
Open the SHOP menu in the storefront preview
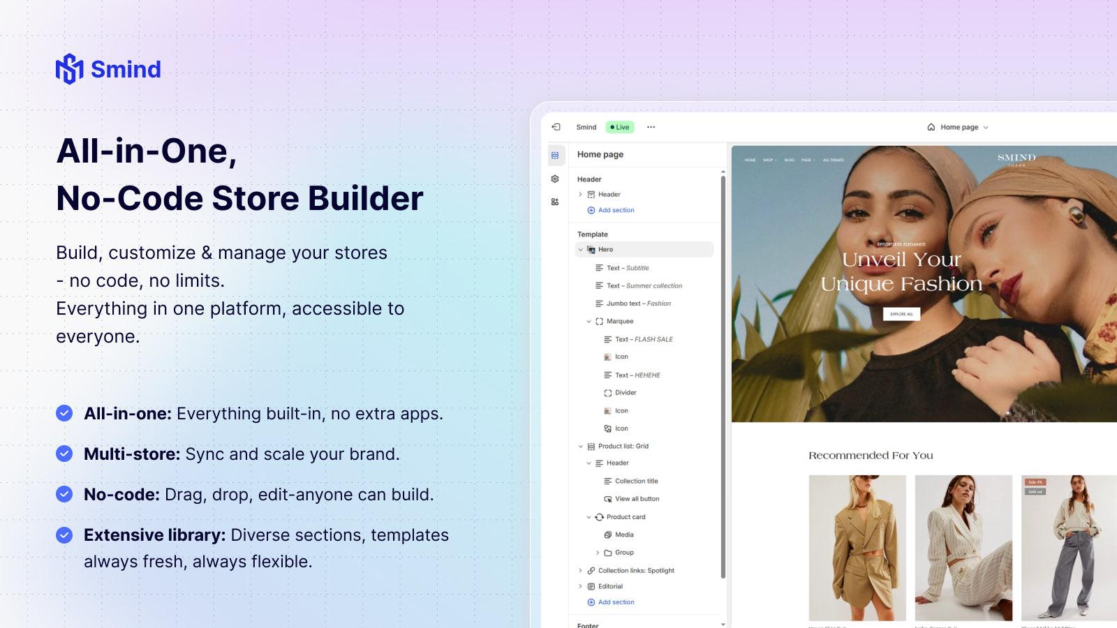click(x=768, y=160)
